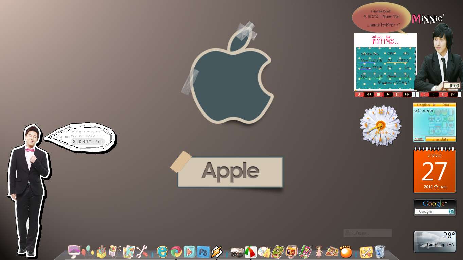Click the translator text box containing witness

434,122
